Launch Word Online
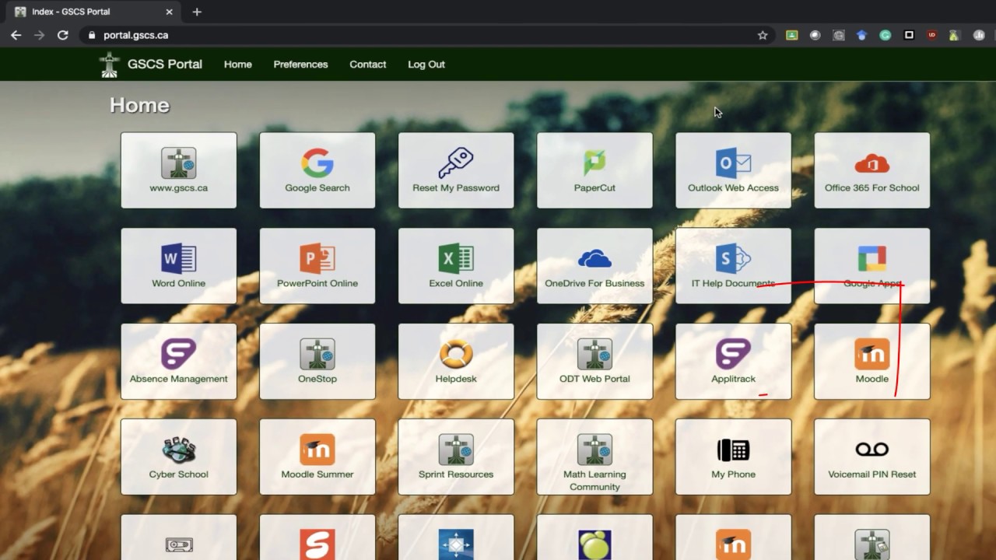The height and width of the screenshot is (560, 996). (x=178, y=266)
